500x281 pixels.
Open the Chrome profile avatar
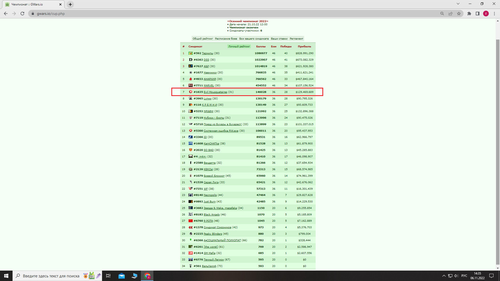(x=486, y=13)
